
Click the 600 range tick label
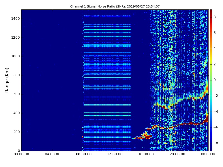pyautogui.click(x=16, y=94)
